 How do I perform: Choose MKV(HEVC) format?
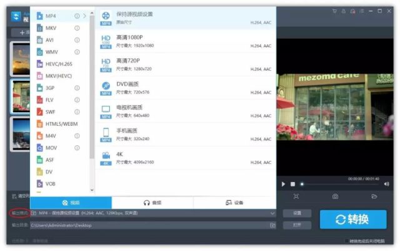58,76
